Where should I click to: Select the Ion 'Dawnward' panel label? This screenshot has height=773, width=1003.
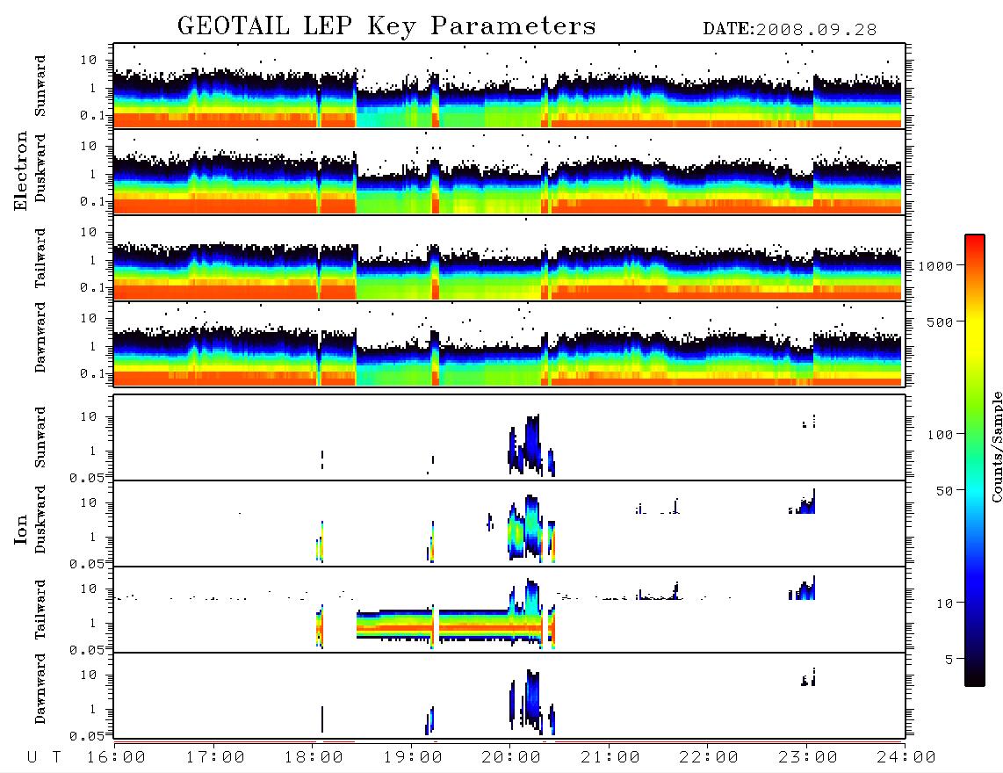click(40, 689)
